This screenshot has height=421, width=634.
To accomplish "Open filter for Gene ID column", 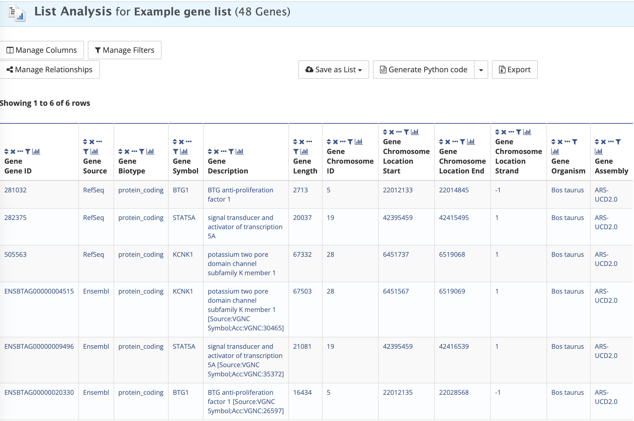I will pos(28,152).
